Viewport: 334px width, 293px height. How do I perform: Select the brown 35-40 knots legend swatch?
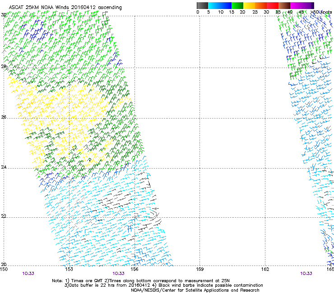[284, 5]
